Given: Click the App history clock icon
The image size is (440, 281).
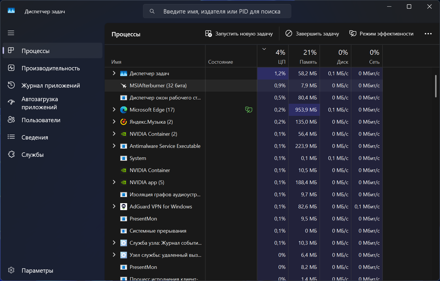Looking at the screenshot, I should [x=11, y=85].
